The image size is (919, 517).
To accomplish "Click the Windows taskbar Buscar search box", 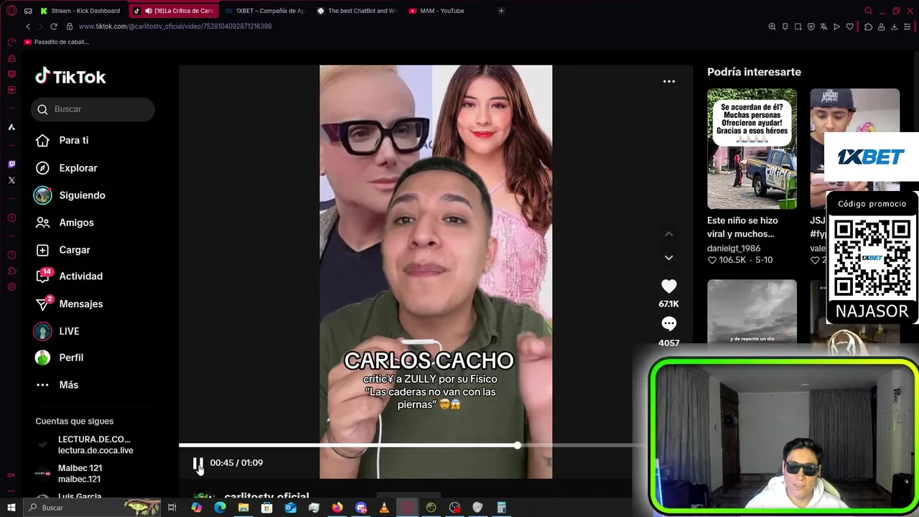I will pos(92,508).
